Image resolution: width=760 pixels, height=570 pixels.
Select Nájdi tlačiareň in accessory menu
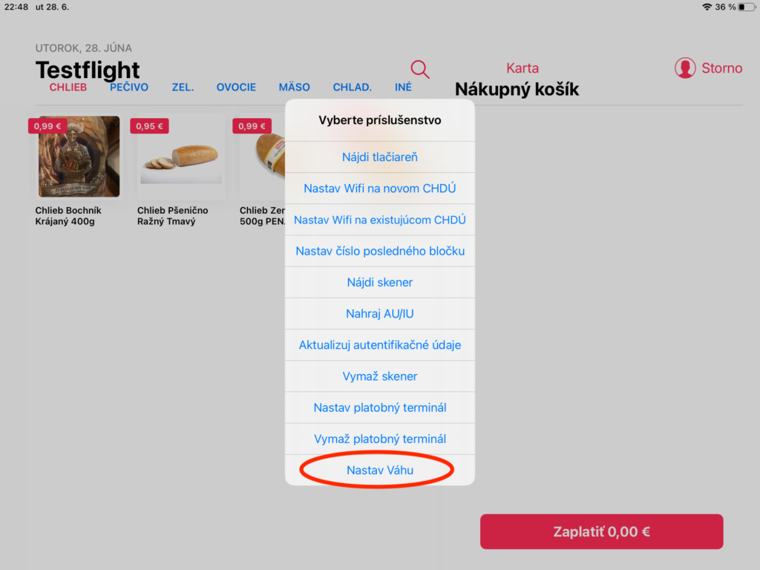click(x=379, y=157)
